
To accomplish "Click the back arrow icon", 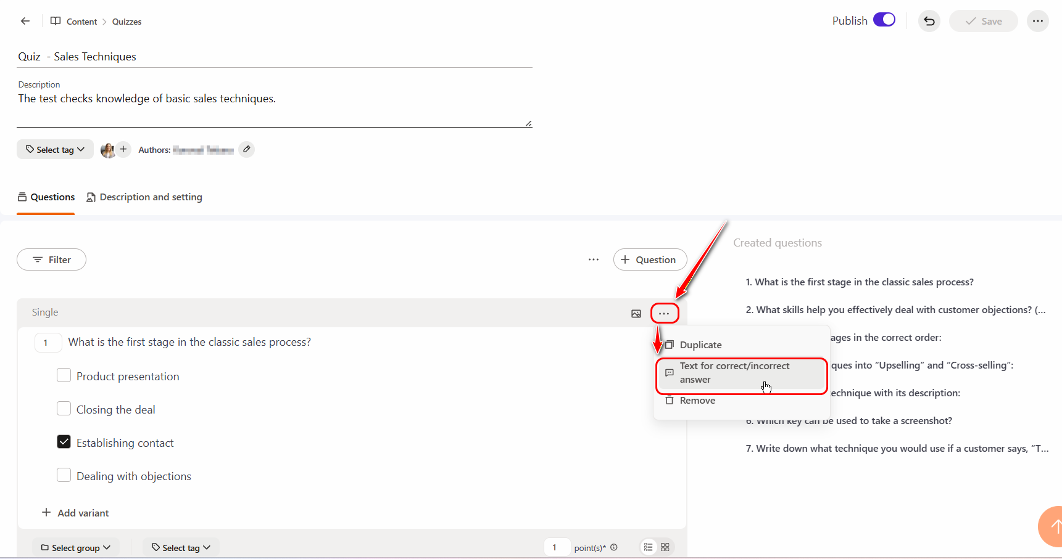I will pyautogui.click(x=25, y=21).
